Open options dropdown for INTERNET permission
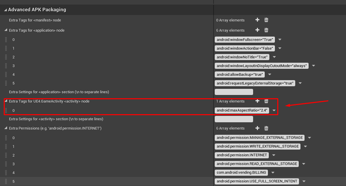This screenshot has height=186, width=346. (274, 155)
